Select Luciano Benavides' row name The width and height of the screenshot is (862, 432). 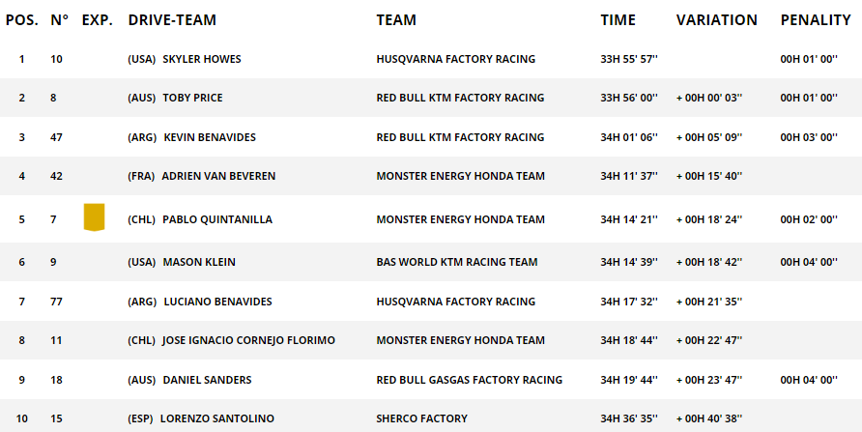[x=217, y=302]
